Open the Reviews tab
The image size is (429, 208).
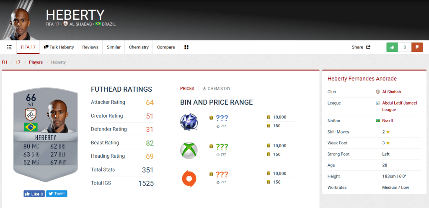tap(90, 47)
